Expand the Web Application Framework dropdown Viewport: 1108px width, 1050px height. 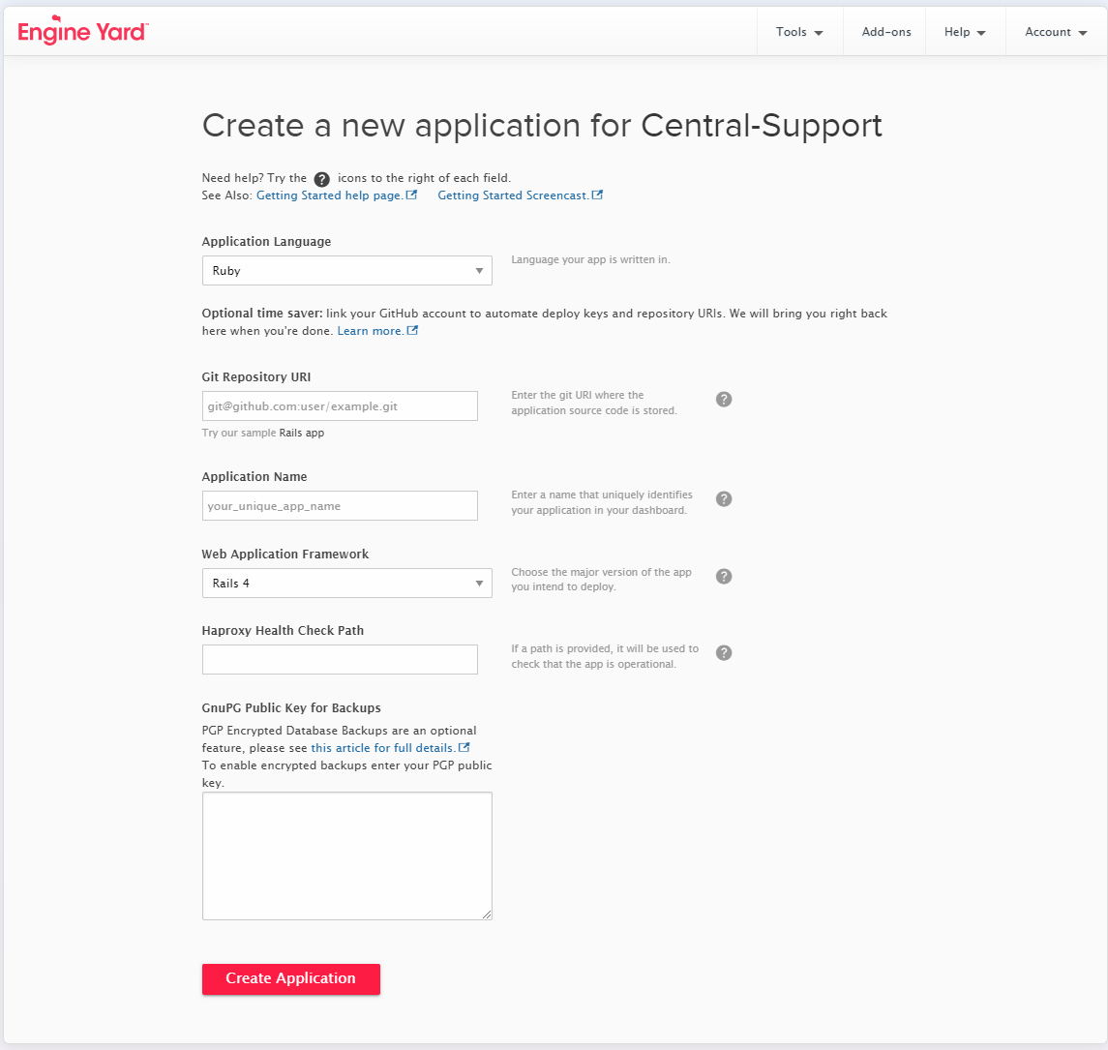[346, 584]
